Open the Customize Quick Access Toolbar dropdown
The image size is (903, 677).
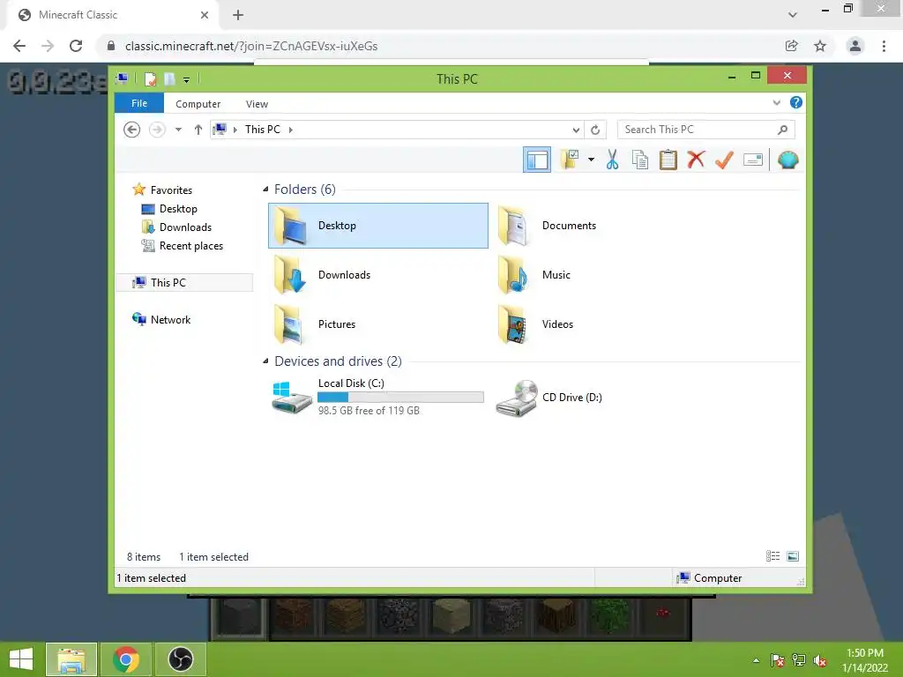(x=187, y=79)
